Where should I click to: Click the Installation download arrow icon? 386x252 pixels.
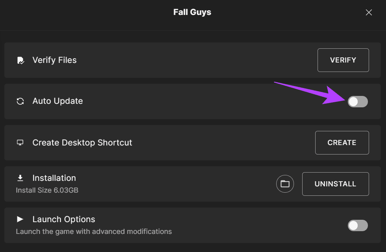tap(20, 178)
